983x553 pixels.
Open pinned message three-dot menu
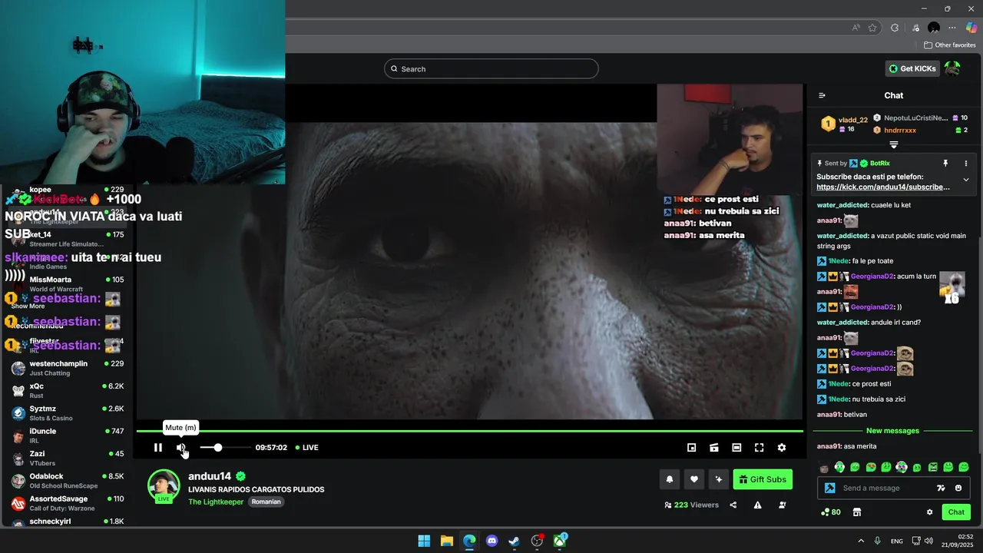point(966,164)
